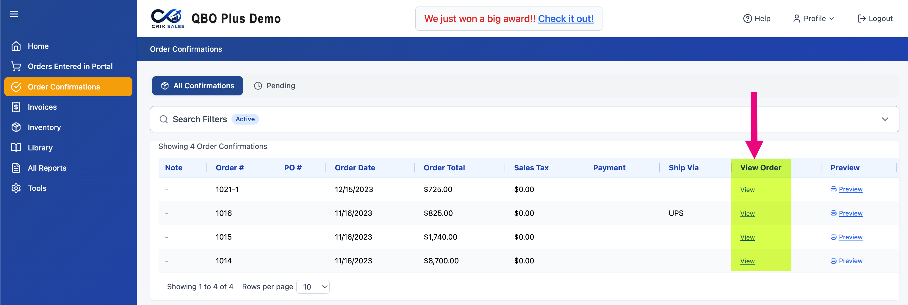908x305 pixels.
Task: Click the Inventory box icon
Action: click(x=16, y=127)
